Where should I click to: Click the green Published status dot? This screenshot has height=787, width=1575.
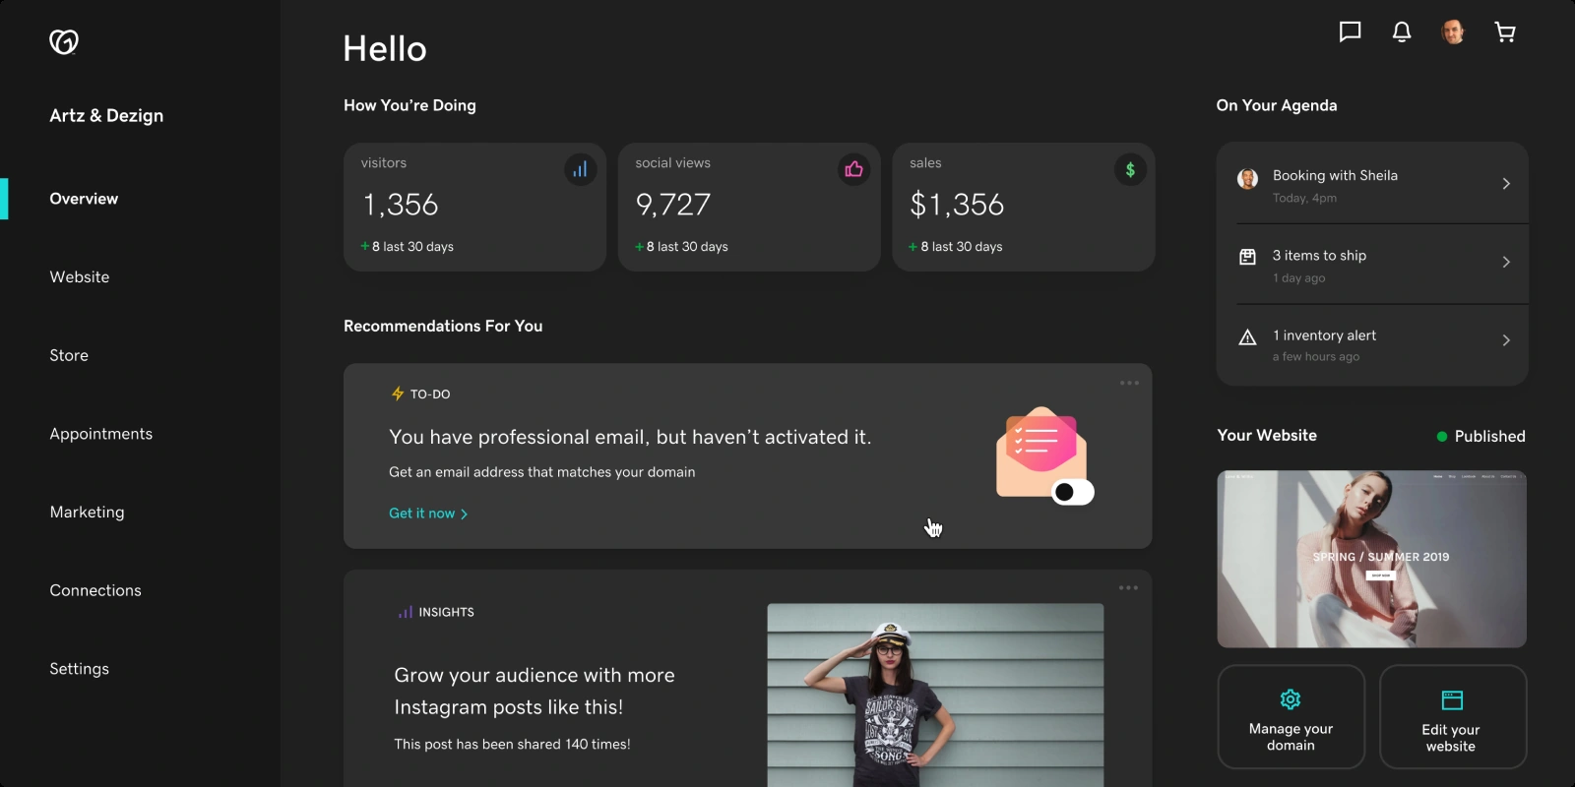pyautogui.click(x=1442, y=437)
